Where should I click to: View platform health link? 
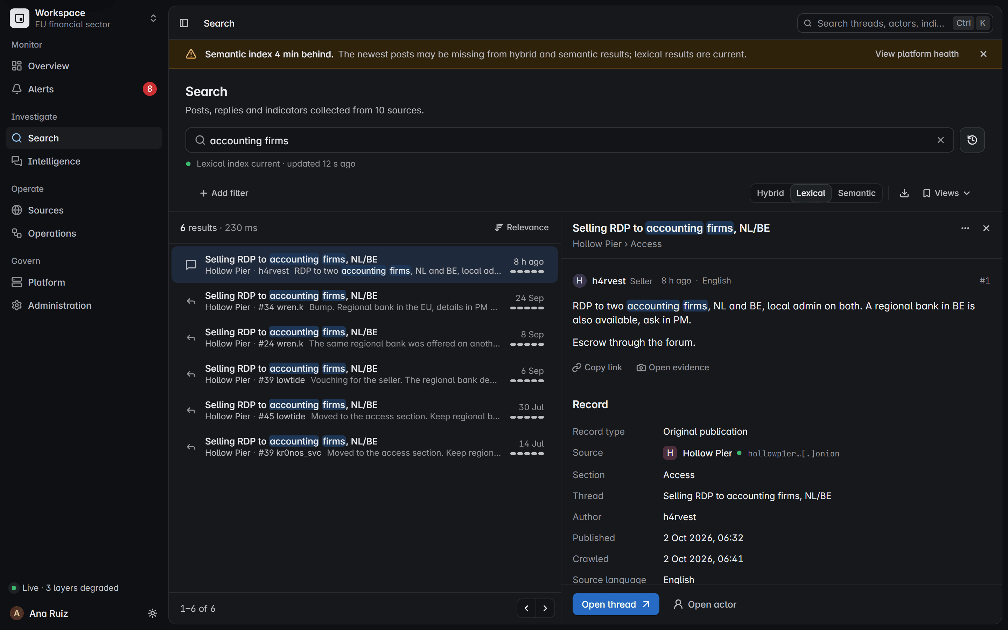(x=916, y=54)
